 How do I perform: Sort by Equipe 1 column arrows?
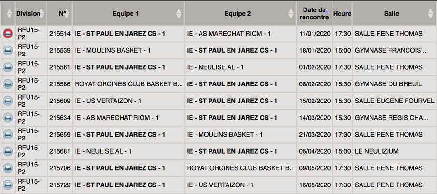tap(179, 14)
